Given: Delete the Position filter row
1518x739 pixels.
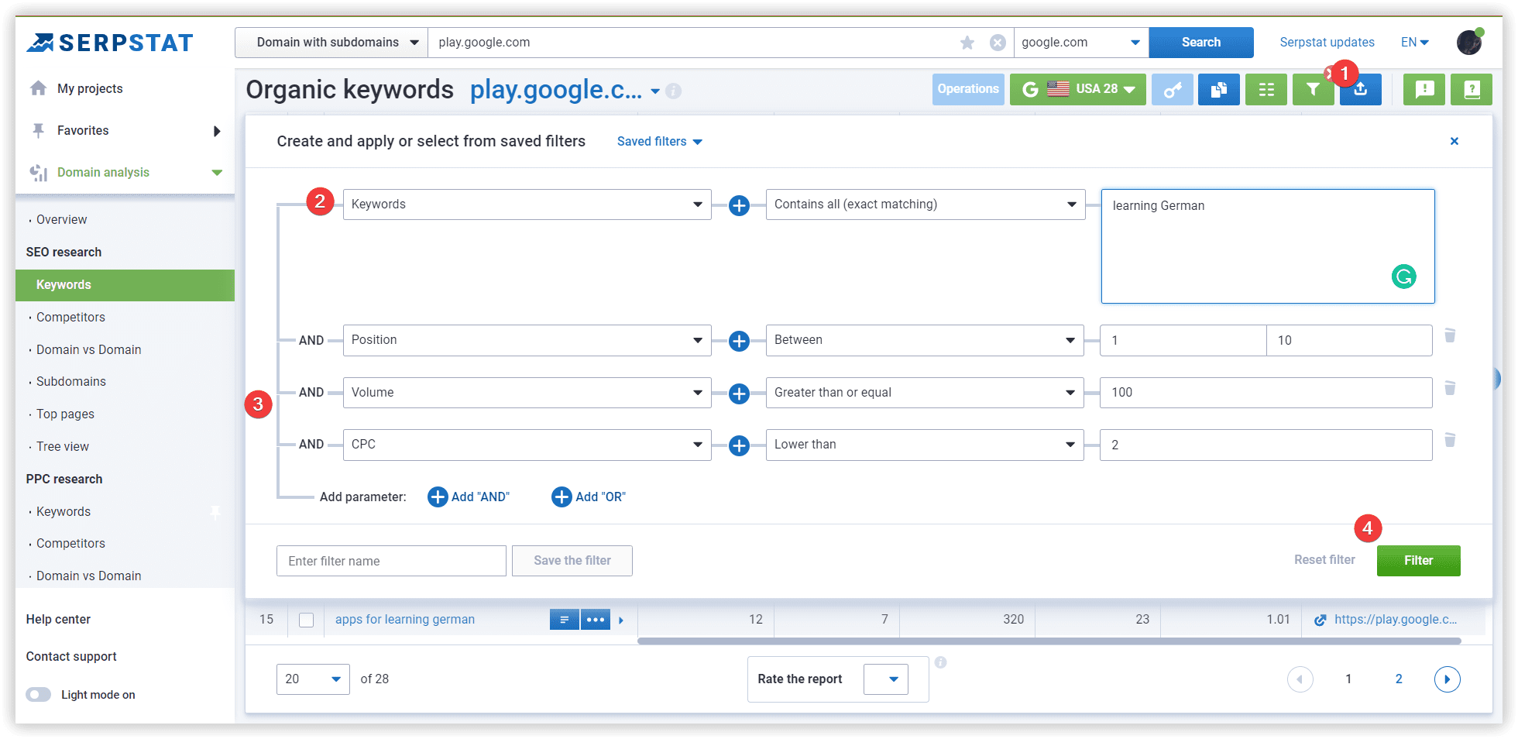Looking at the screenshot, I should (x=1450, y=335).
